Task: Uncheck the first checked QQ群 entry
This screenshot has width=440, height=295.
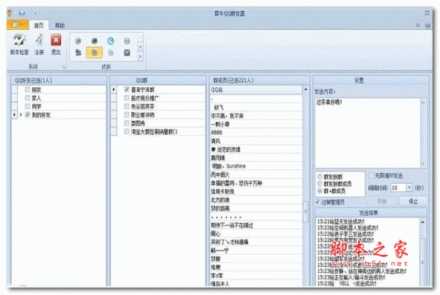Action: (127, 89)
